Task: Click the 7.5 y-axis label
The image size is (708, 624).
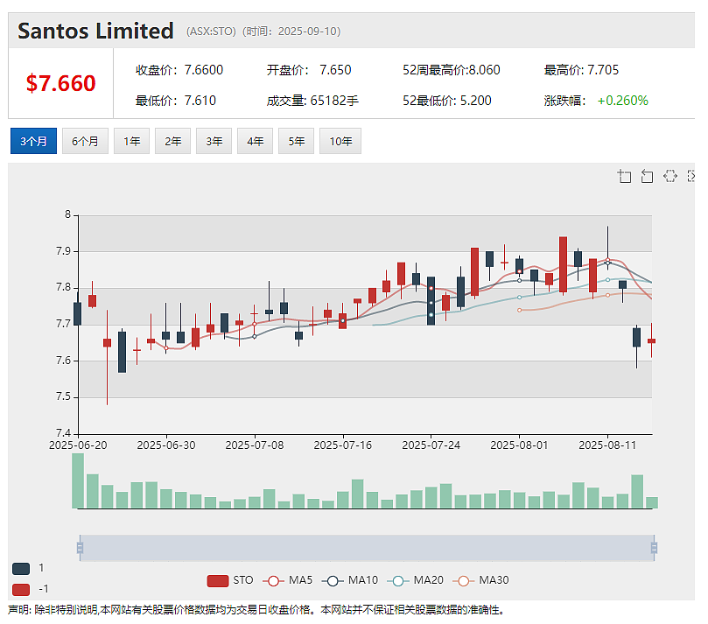Action: click(64, 396)
